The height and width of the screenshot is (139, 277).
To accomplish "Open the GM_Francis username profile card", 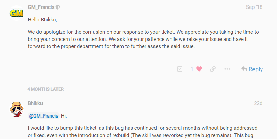I will pos(41,7).
